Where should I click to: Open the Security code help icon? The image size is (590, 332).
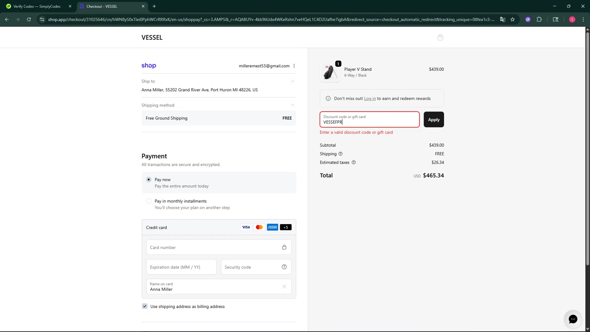click(x=284, y=267)
